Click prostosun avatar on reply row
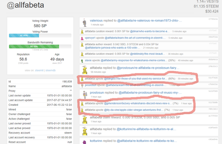Image resolution: width=222 pixels, height=144 pixels. [85, 95]
